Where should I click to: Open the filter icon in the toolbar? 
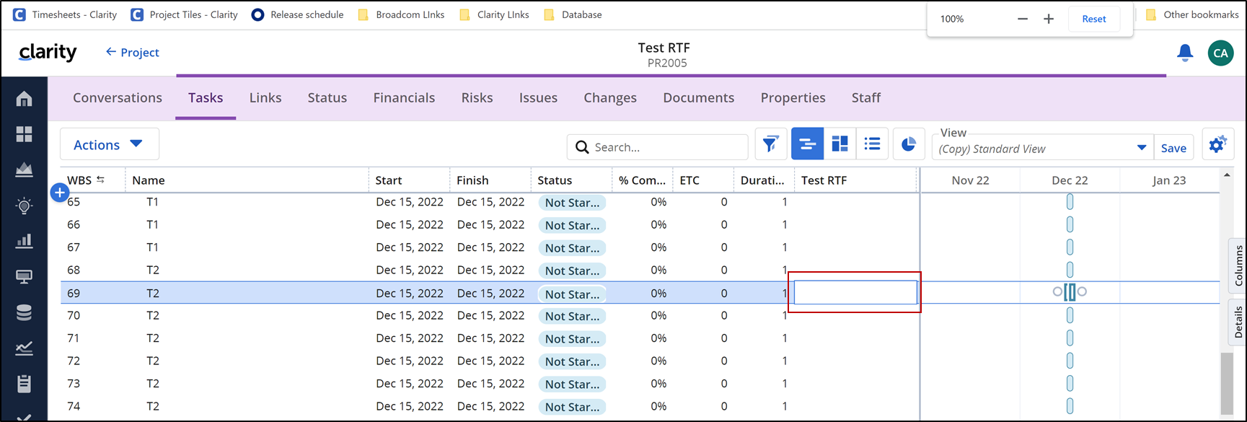(x=770, y=144)
